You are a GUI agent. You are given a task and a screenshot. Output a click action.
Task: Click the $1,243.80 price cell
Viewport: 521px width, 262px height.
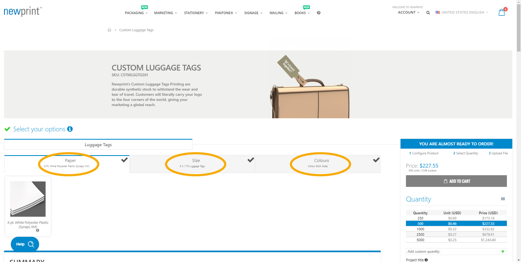[488, 240]
